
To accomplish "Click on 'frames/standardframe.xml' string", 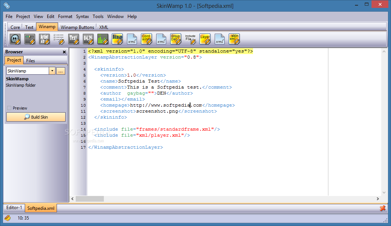I will 175,129.
